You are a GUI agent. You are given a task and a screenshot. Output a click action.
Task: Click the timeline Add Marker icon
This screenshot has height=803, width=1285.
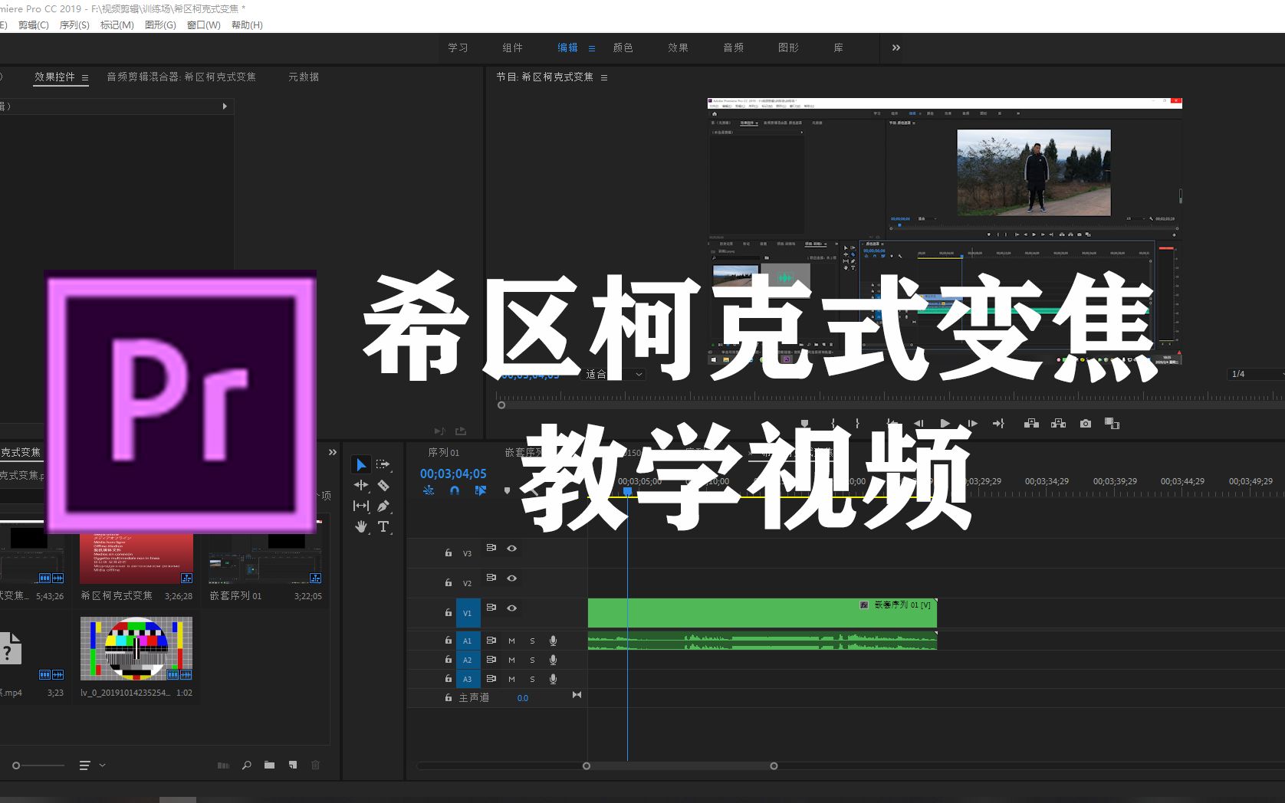[507, 490]
